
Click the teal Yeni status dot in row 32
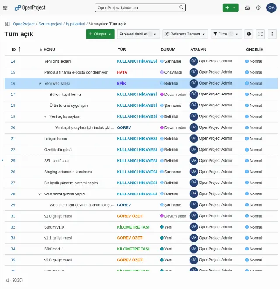click(162, 227)
